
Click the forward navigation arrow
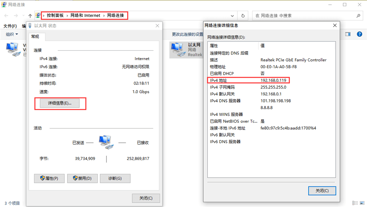(16, 16)
